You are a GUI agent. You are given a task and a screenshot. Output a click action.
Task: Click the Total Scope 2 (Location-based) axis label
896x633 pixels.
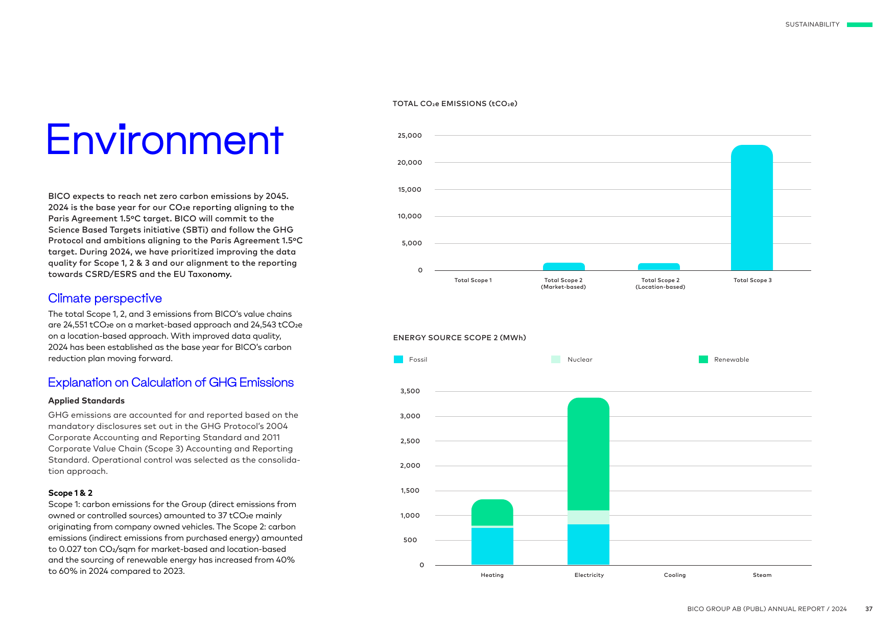click(x=661, y=284)
